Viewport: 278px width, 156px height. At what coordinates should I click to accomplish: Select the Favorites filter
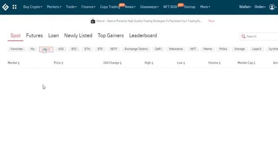pos(17,49)
